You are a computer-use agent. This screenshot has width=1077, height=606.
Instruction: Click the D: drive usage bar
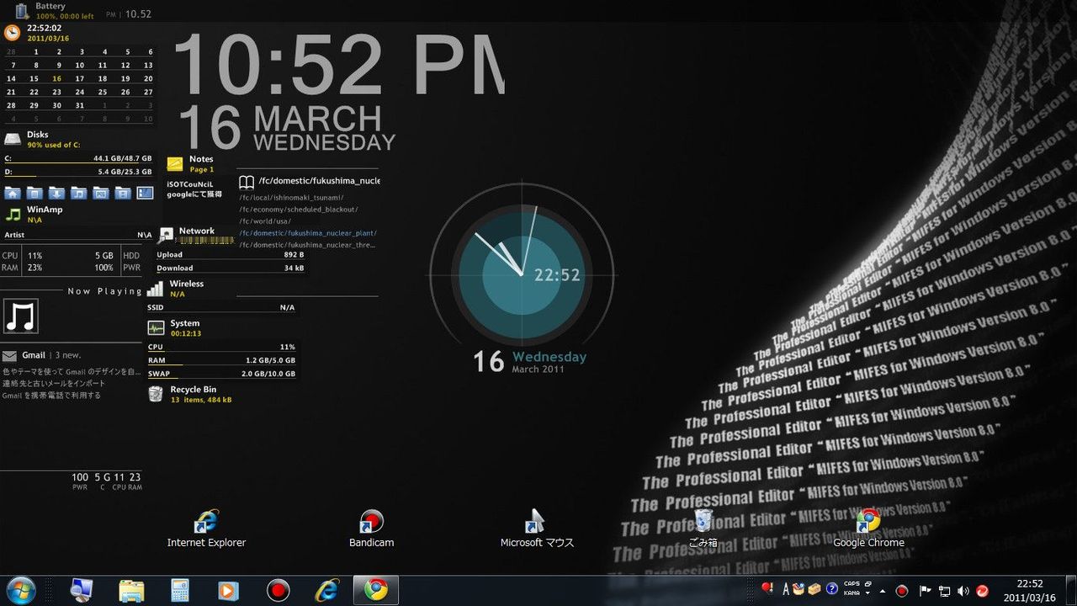coord(78,176)
